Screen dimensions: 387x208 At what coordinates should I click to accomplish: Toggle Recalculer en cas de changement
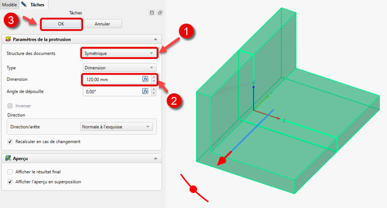pos(11,142)
